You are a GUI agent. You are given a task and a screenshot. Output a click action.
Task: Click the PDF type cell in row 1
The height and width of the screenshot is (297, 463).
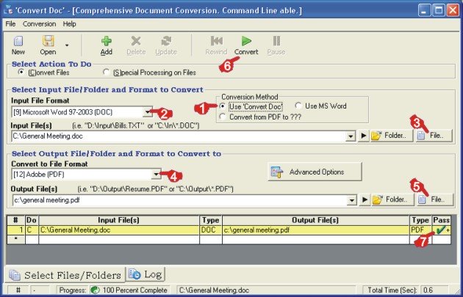point(420,230)
